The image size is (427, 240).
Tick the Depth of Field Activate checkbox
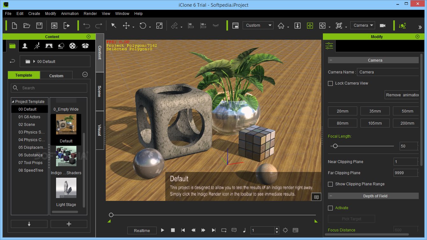click(x=331, y=208)
